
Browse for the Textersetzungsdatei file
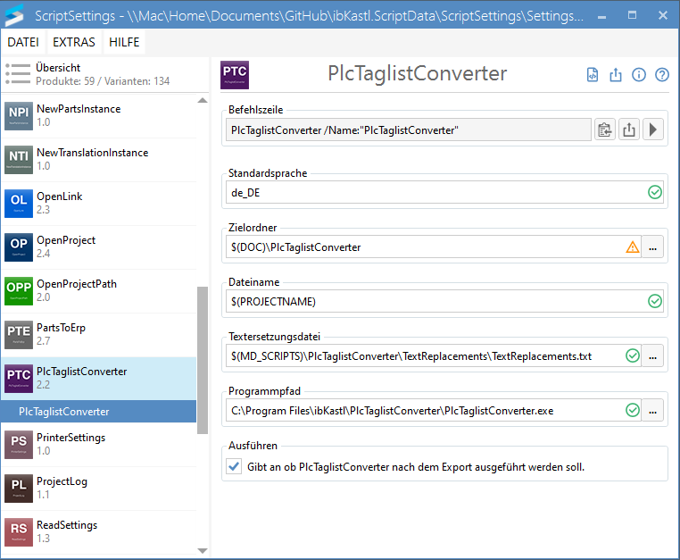tap(653, 356)
